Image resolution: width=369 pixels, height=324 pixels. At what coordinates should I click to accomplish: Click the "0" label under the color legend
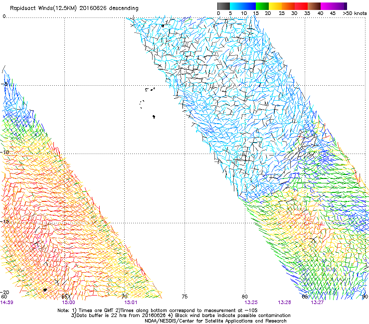click(218, 13)
